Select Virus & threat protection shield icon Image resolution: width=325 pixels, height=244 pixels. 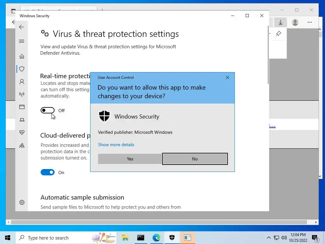[22, 69]
